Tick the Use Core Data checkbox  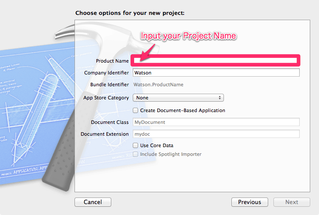(135, 145)
